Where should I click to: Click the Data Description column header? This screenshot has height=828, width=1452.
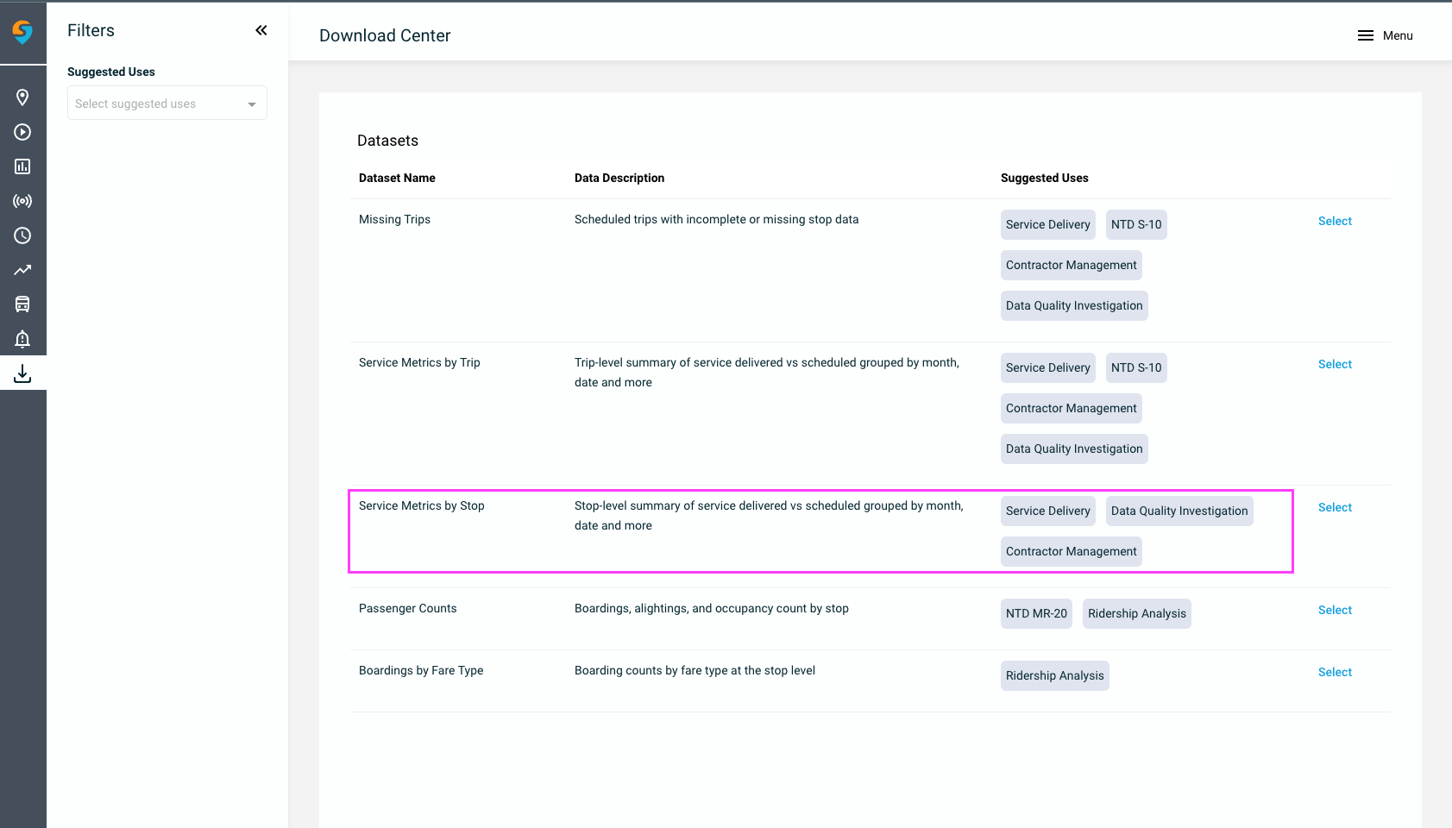pos(619,178)
